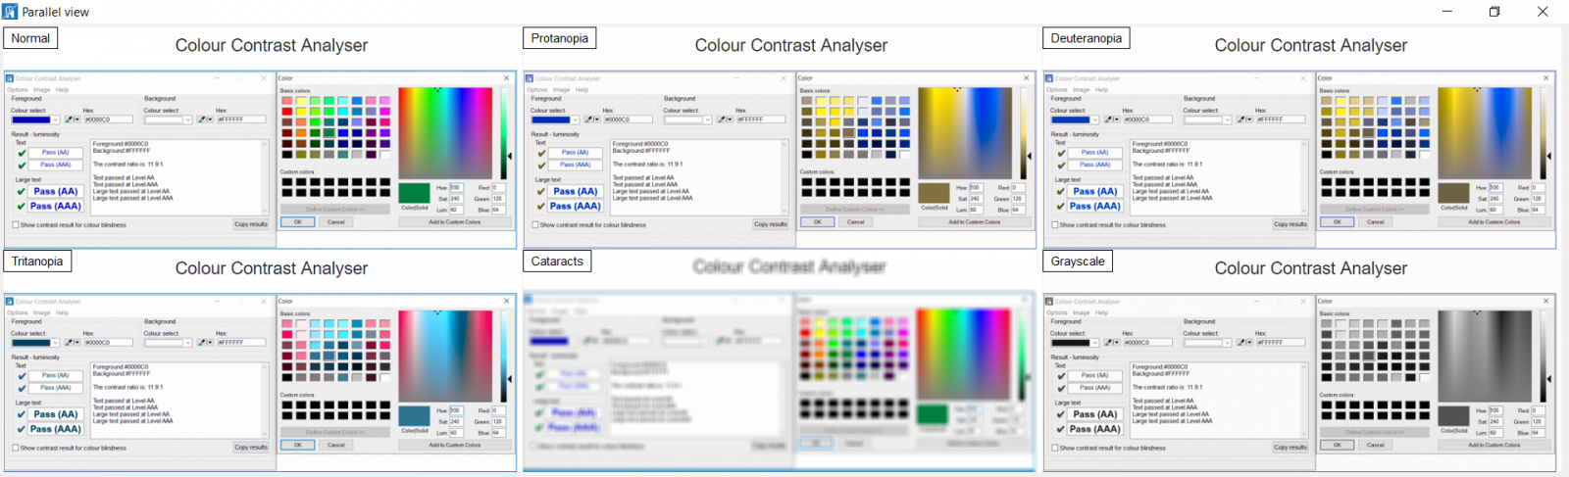Image resolution: width=1569 pixels, height=477 pixels.
Task: Open Image menu in Protanopia panel
Action: [561, 89]
